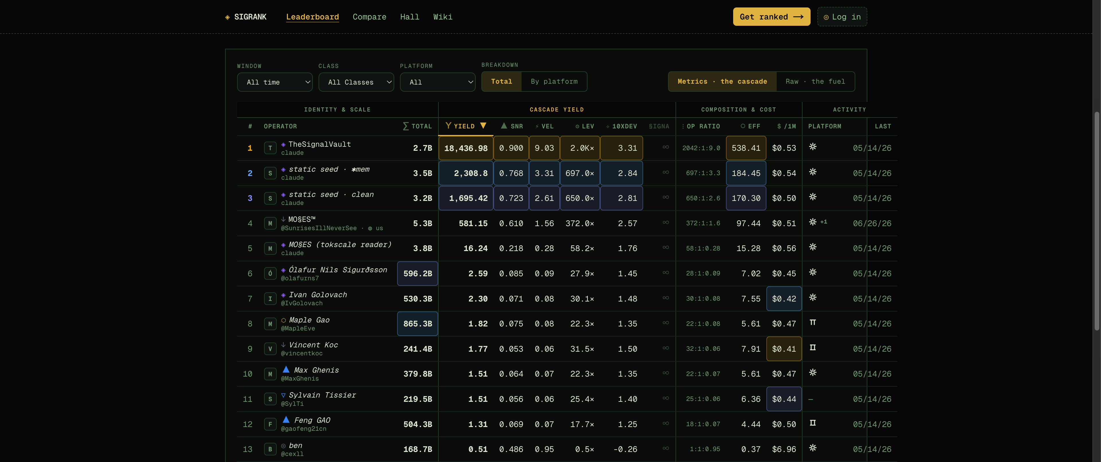Switch to Raw · the fuel view
The image size is (1101, 462).
[x=815, y=81]
